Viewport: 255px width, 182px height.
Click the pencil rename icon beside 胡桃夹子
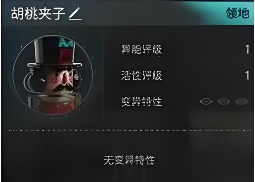(x=75, y=14)
